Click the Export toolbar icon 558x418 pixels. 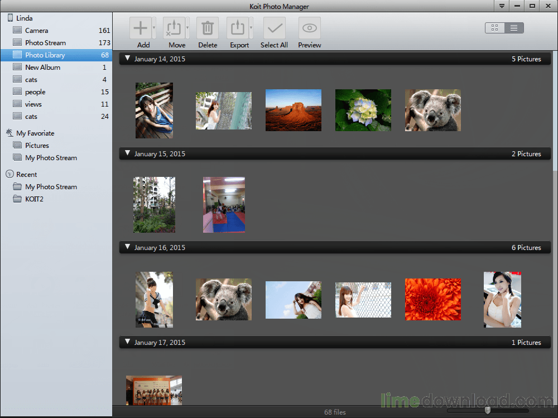click(237, 28)
